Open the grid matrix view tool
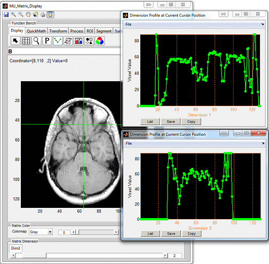 point(26,41)
